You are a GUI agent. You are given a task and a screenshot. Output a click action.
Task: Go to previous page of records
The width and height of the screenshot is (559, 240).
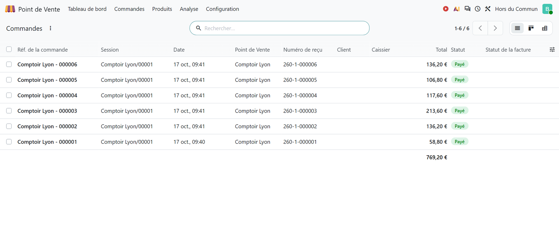click(480, 28)
